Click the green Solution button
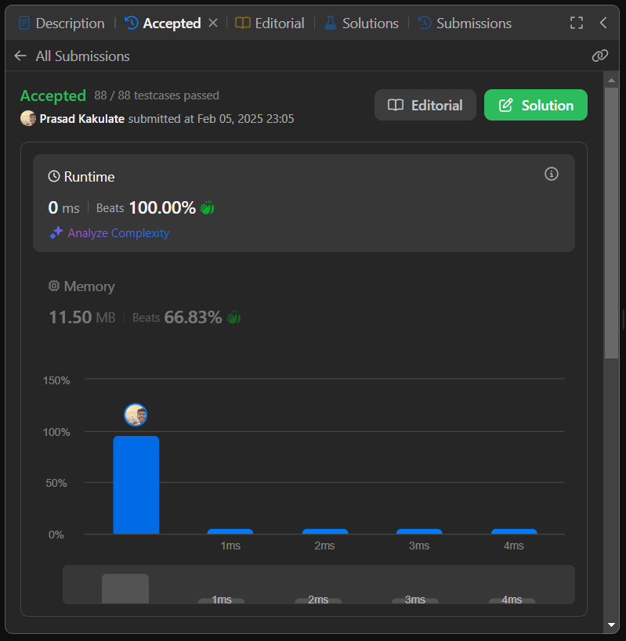Screen dimensions: 626x641 pyautogui.click(x=536, y=105)
